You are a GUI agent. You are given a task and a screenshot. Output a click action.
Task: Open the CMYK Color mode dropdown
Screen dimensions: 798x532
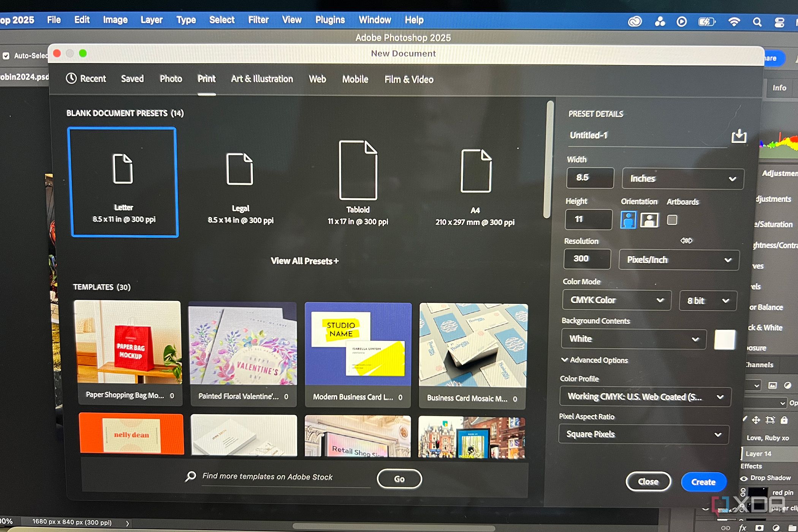coord(616,300)
